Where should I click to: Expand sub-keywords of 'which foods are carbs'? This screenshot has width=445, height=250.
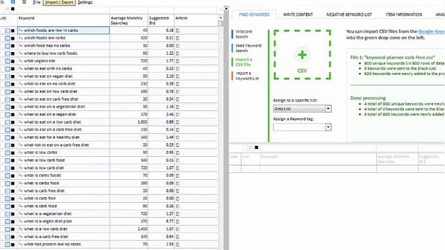[x=21, y=37]
